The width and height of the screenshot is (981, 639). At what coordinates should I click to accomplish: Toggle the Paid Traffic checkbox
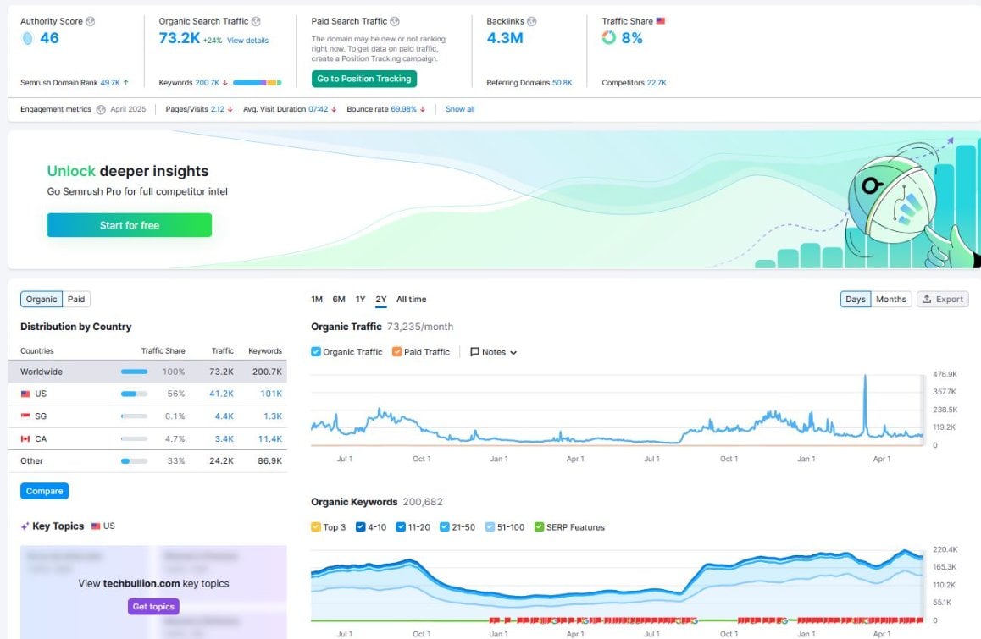pos(396,351)
